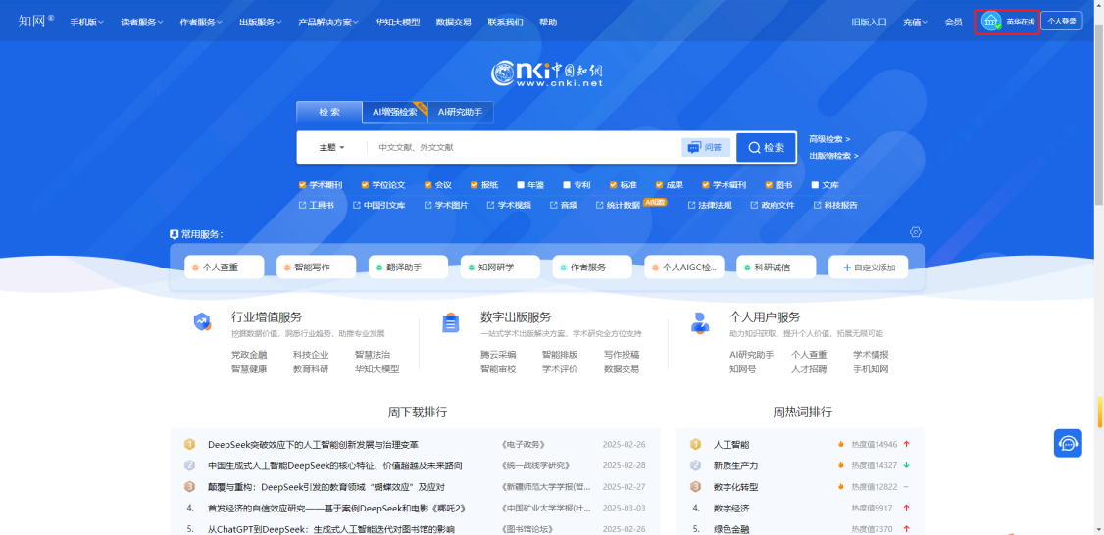Uncheck the 会议 checkbox

click(428, 185)
